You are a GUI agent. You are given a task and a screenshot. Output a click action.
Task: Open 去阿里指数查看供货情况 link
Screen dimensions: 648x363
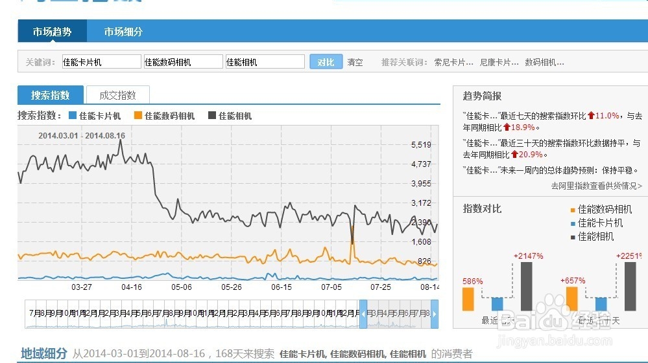[596, 186]
